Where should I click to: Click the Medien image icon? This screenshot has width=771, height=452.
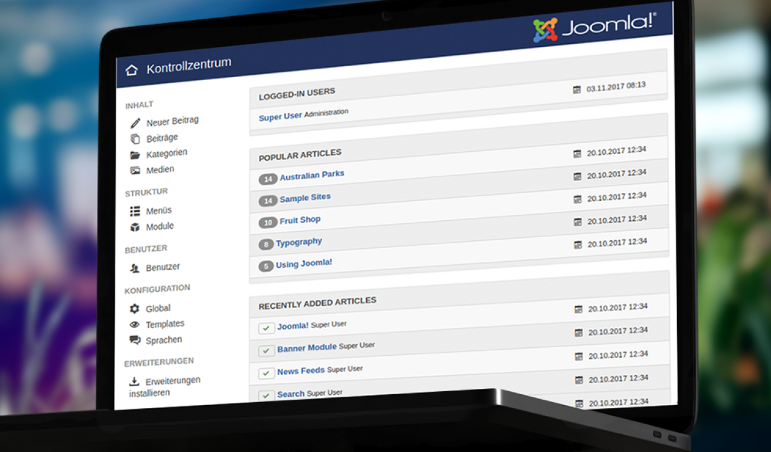click(x=135, y=171)
